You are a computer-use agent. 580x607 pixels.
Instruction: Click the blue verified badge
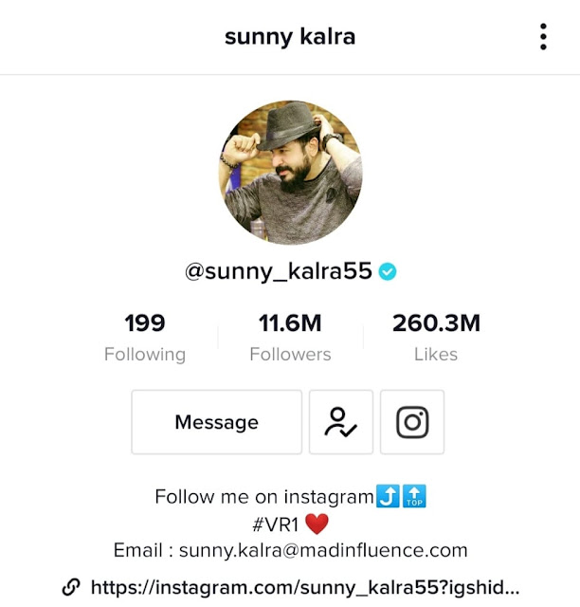point(388,271)
